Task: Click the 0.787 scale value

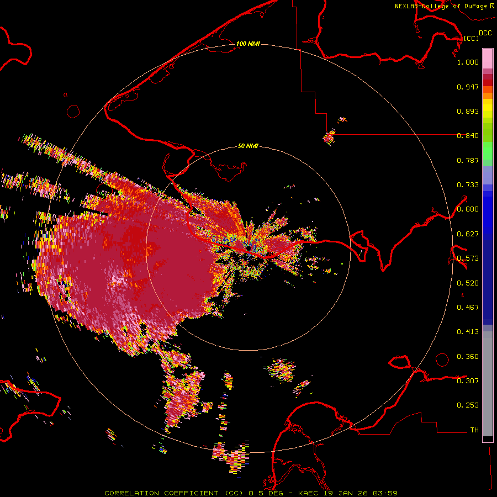Action: tap(468, 160)
